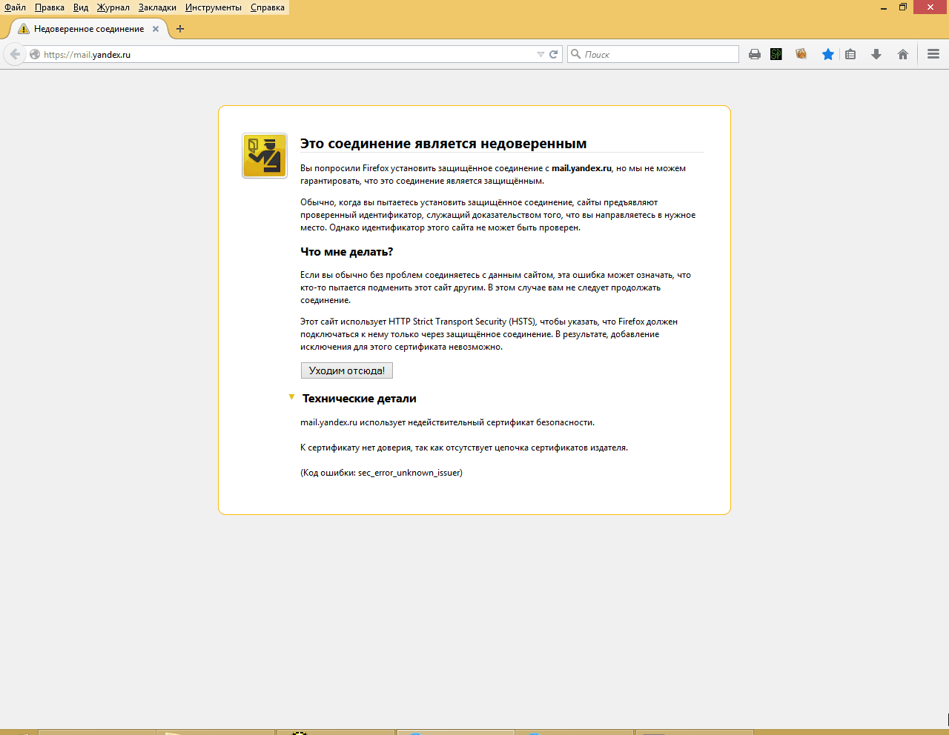Open the Закладки menu
949x735 pixels.
(157, 7)
